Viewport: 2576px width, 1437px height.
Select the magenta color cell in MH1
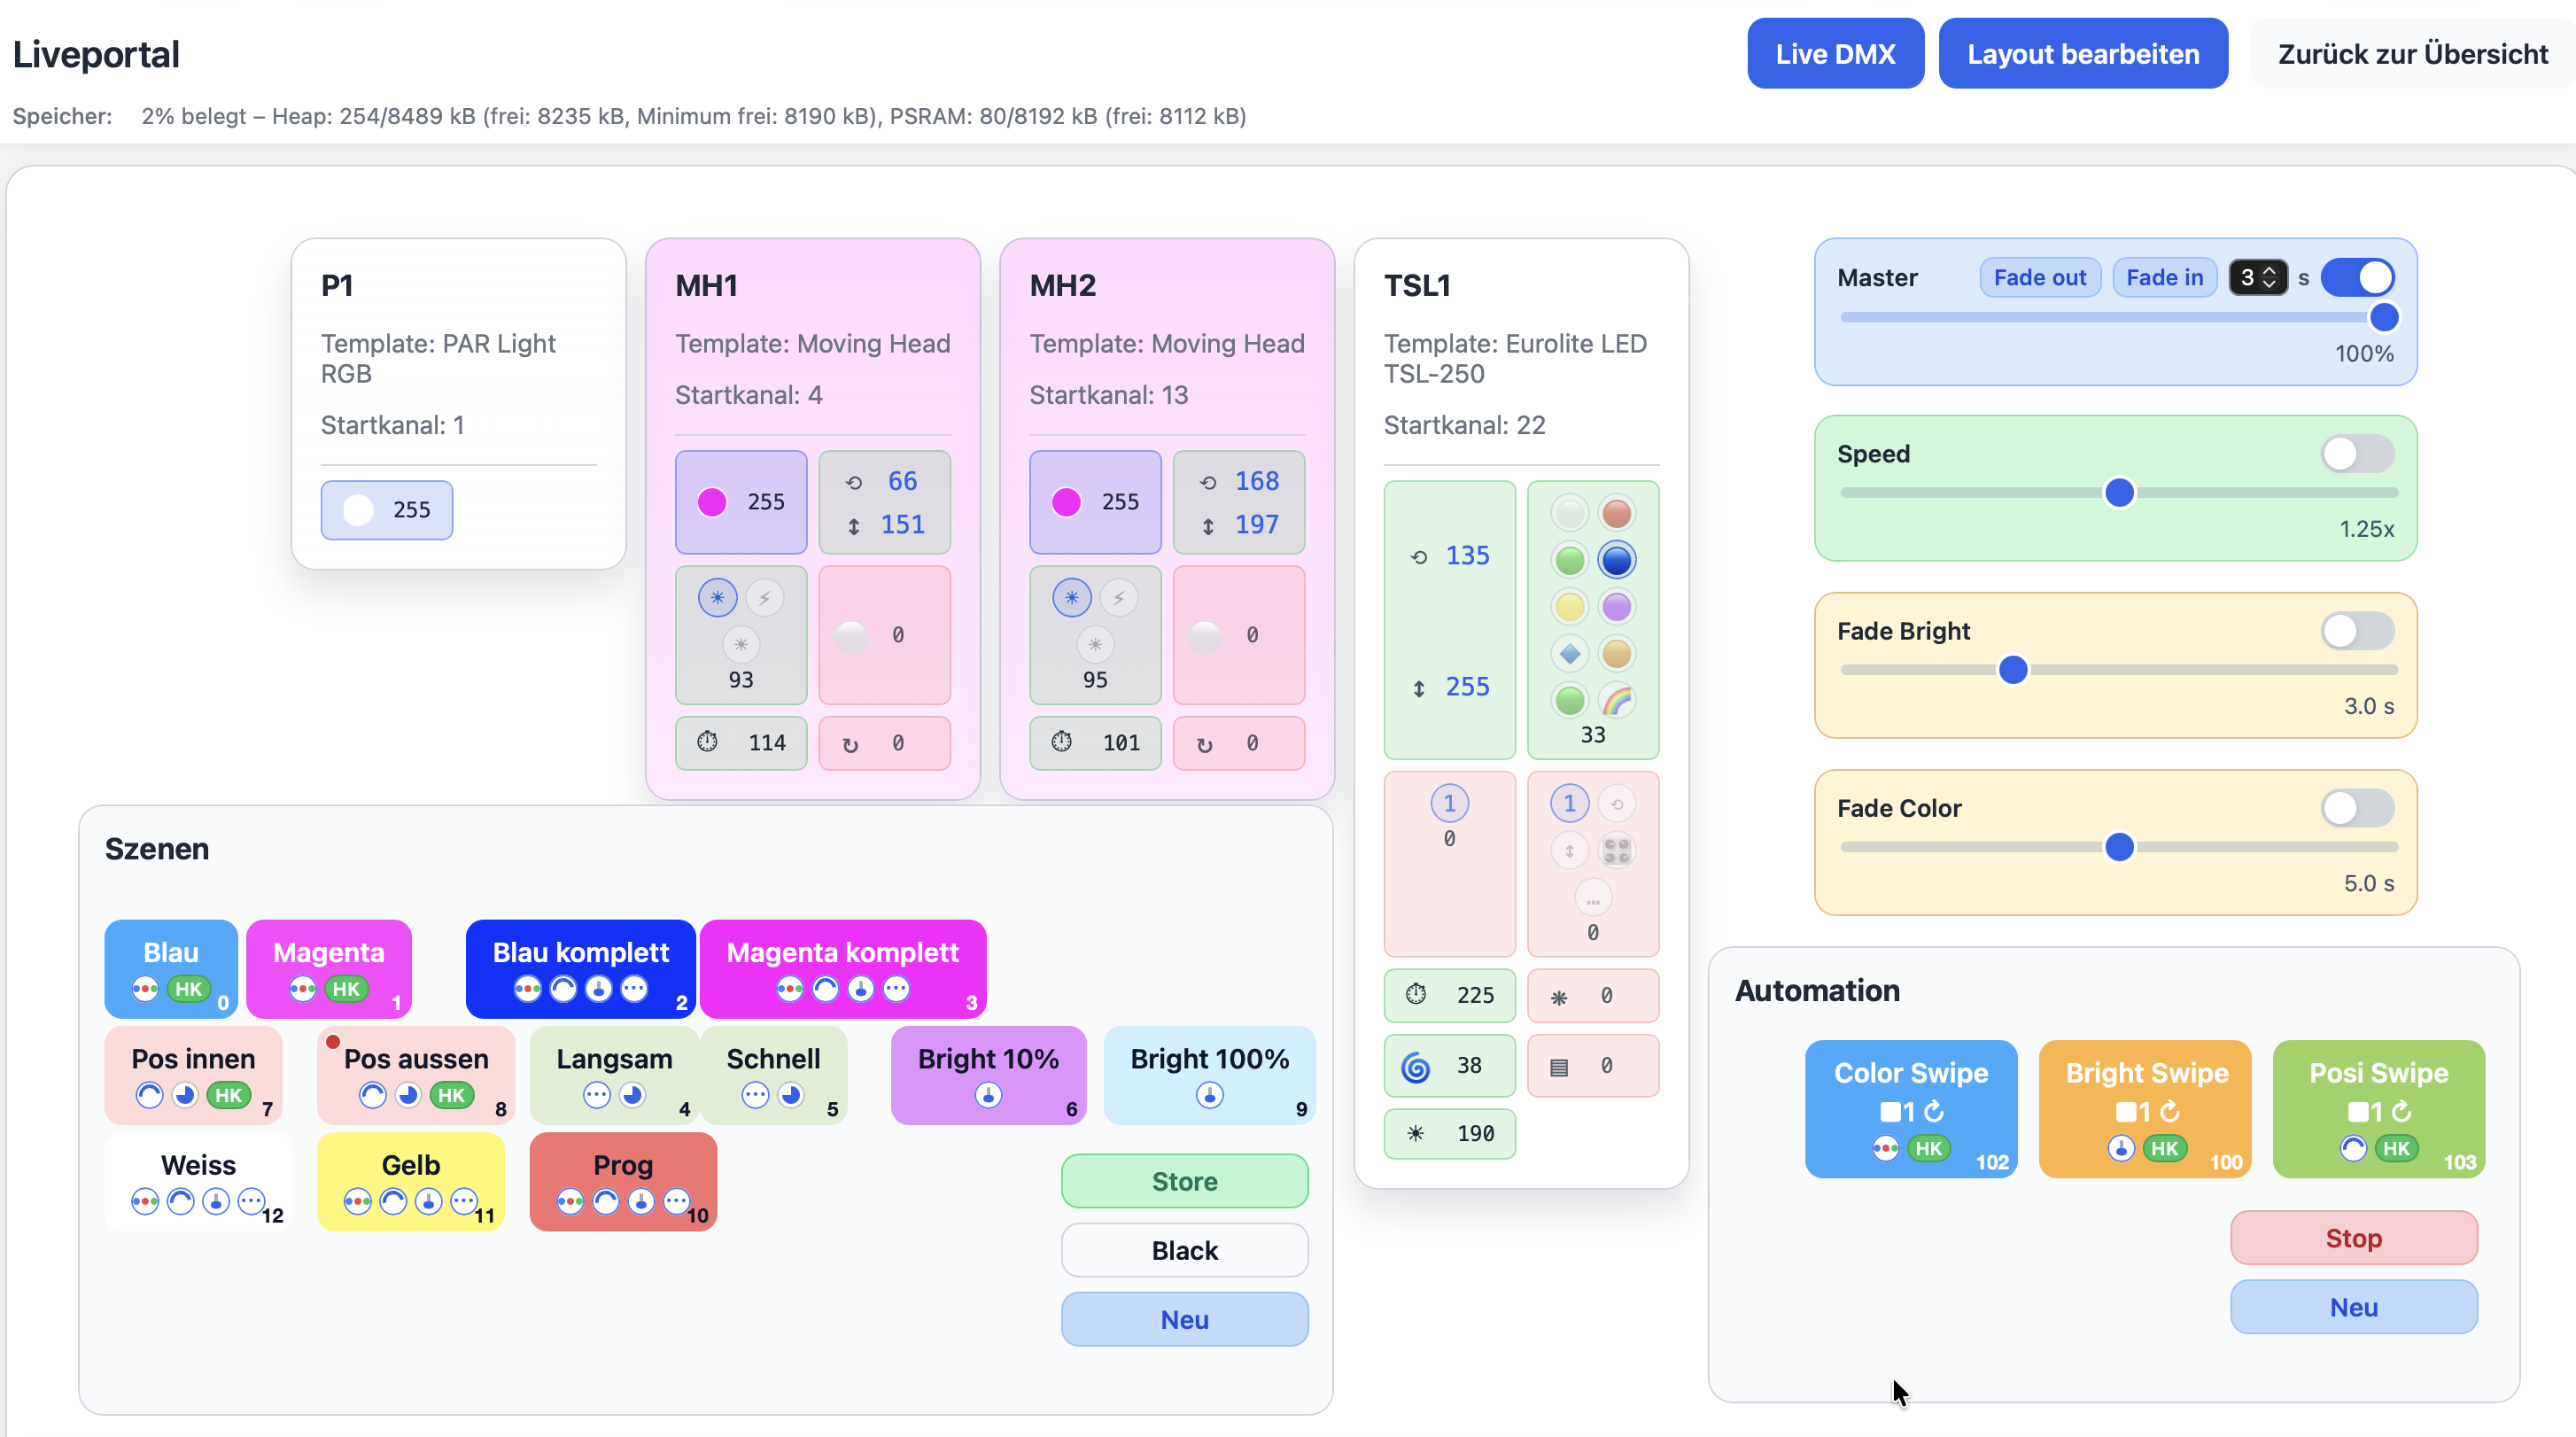pos(741,502)
